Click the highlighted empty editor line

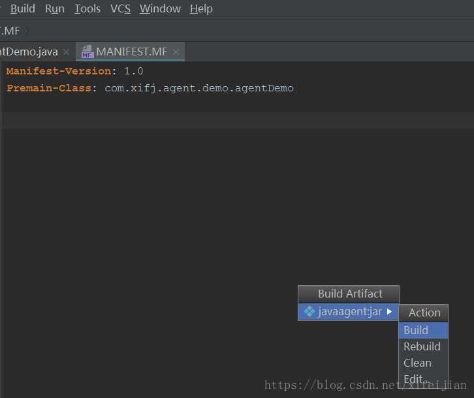[x=196, y=120]
